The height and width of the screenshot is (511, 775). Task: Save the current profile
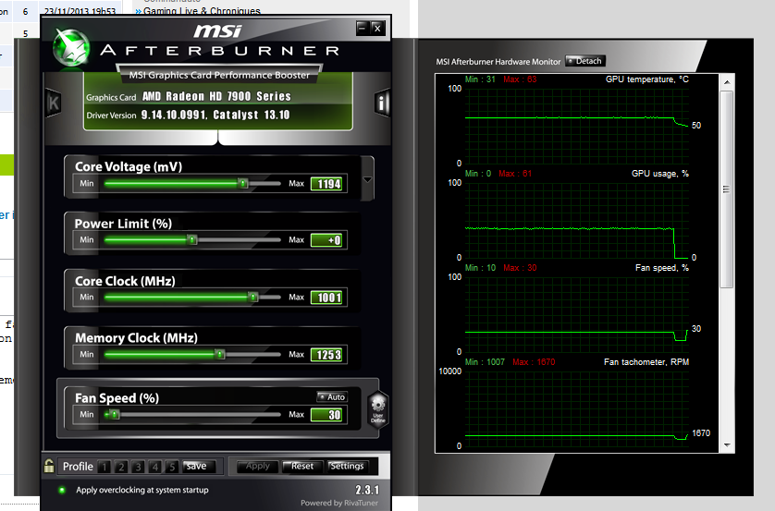pos(198,466)
